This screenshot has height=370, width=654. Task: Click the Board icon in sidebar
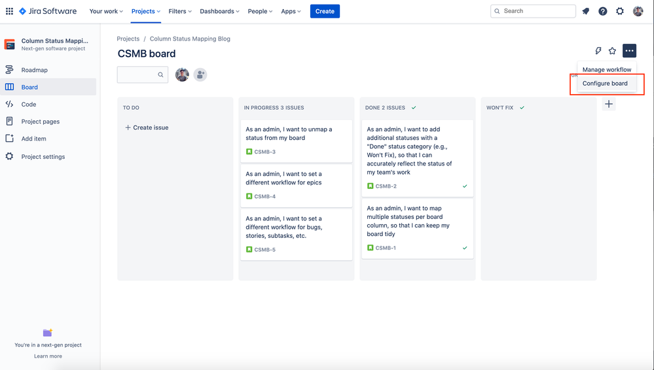[x=9, y=87]
